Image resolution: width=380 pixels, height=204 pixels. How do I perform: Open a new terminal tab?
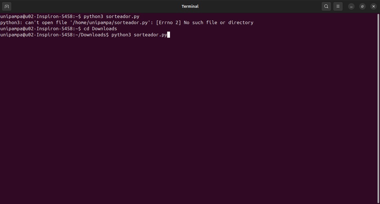7,7
